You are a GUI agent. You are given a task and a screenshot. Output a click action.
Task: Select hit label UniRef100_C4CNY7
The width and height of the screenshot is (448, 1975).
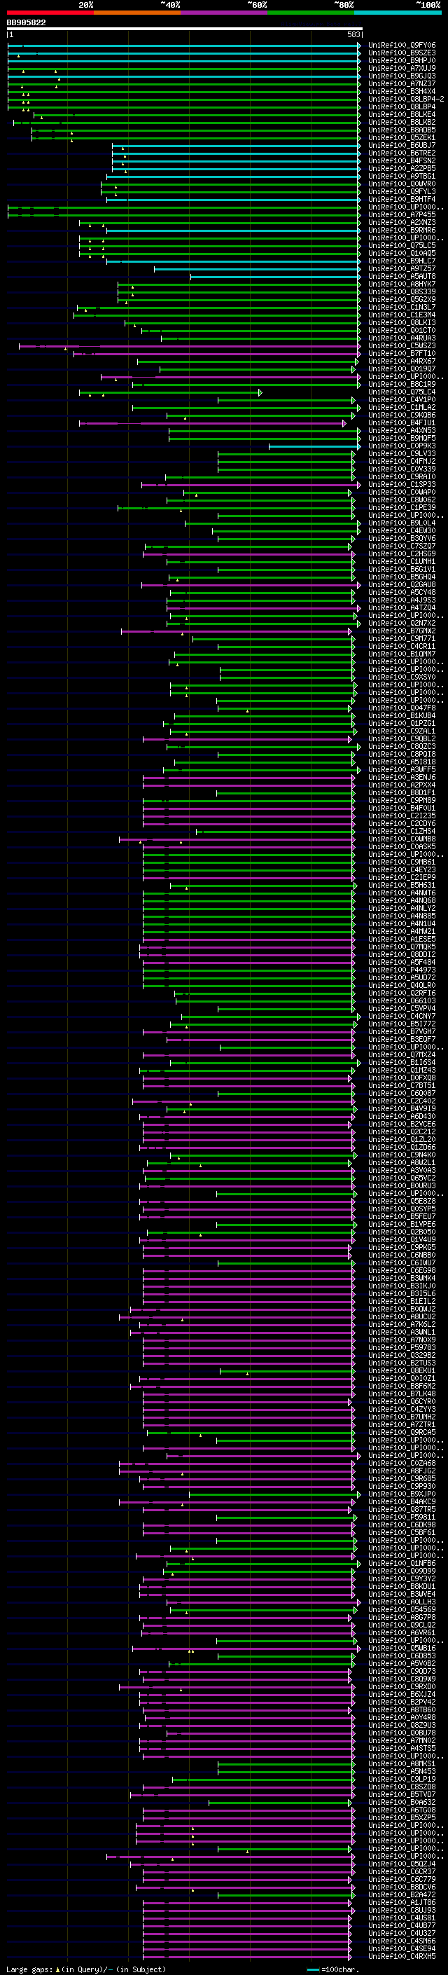pos(401,1016)
